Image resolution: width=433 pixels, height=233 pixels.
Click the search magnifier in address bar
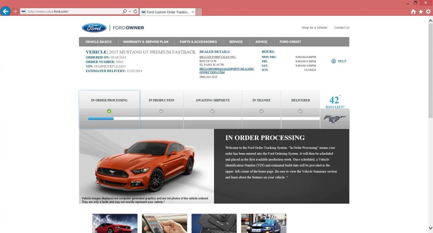[x=125, y=11]
